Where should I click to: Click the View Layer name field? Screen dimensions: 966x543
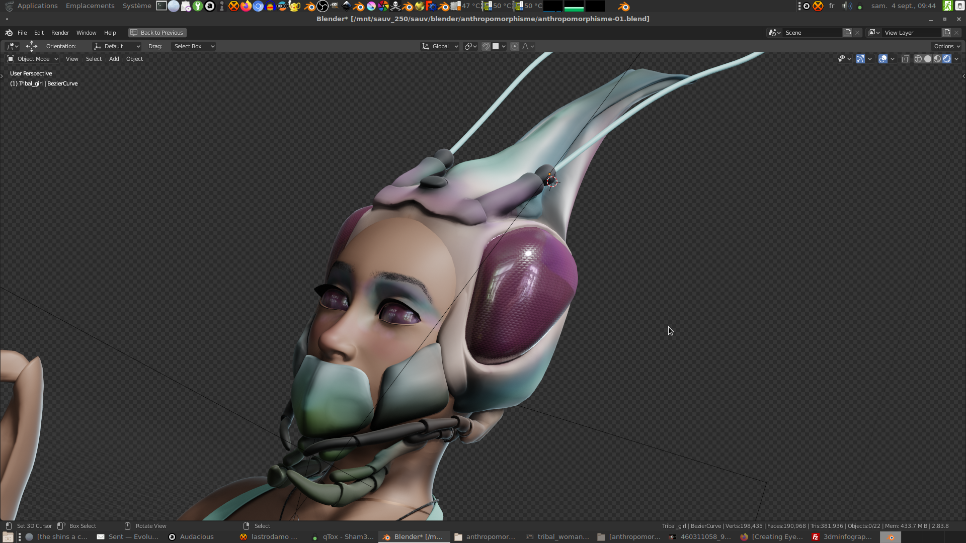click(x=912, y=33)
